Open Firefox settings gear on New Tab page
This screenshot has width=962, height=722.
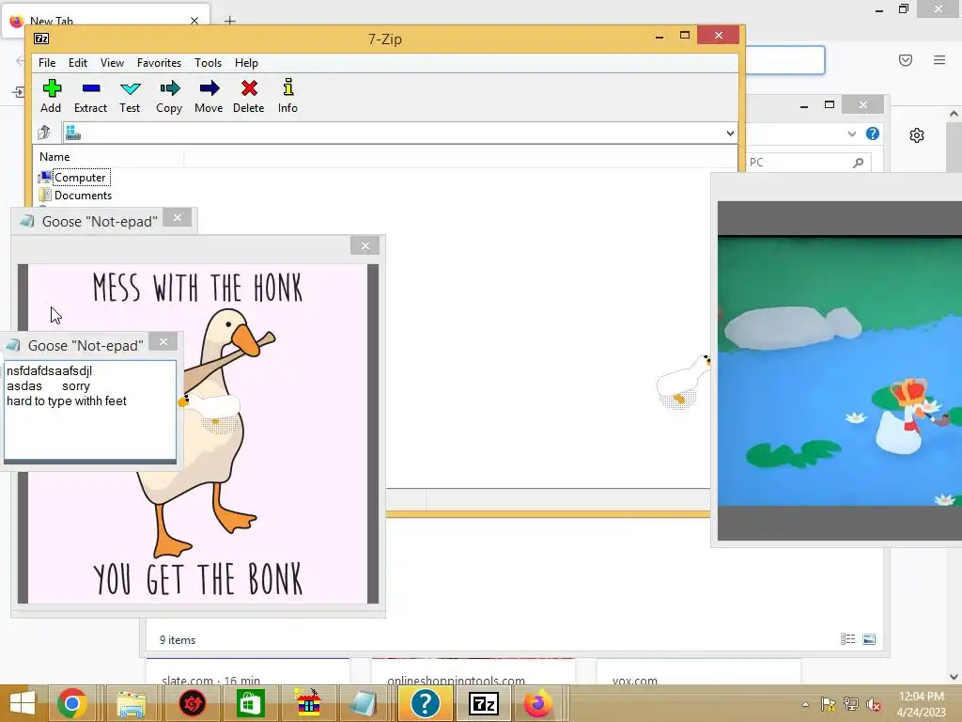pos(917,135)
